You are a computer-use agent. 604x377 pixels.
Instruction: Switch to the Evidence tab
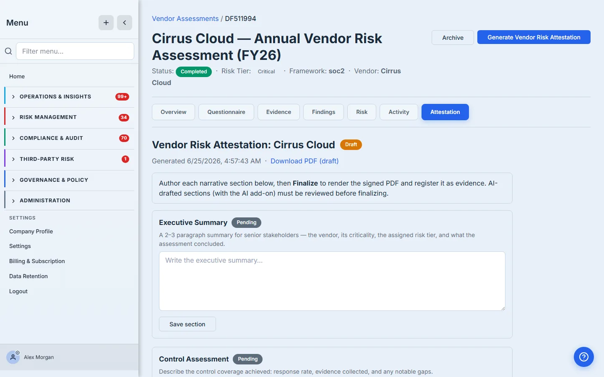pos(279,112)
